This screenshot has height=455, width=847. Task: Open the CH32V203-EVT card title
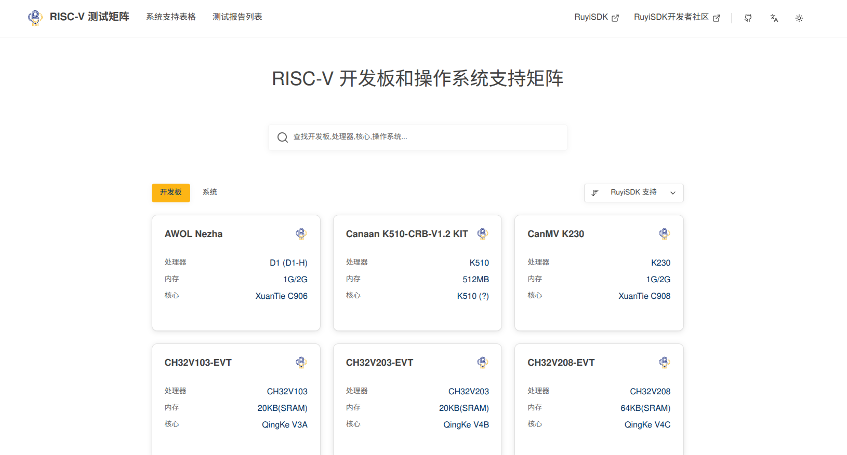tap(379, 363)
